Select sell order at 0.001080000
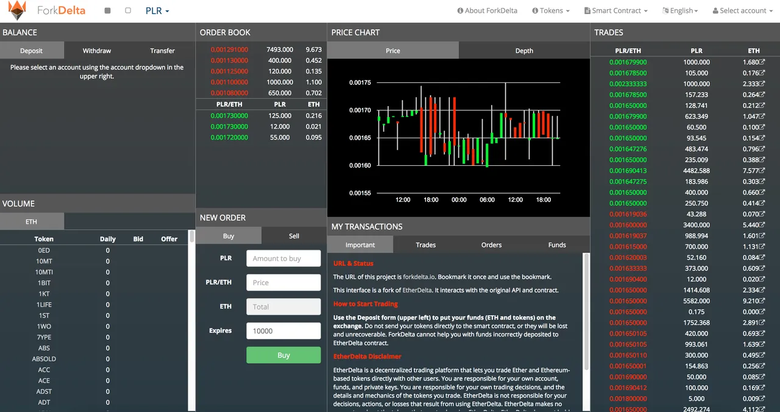The height and width of the screenshot is (412, 780). (261, 93)
